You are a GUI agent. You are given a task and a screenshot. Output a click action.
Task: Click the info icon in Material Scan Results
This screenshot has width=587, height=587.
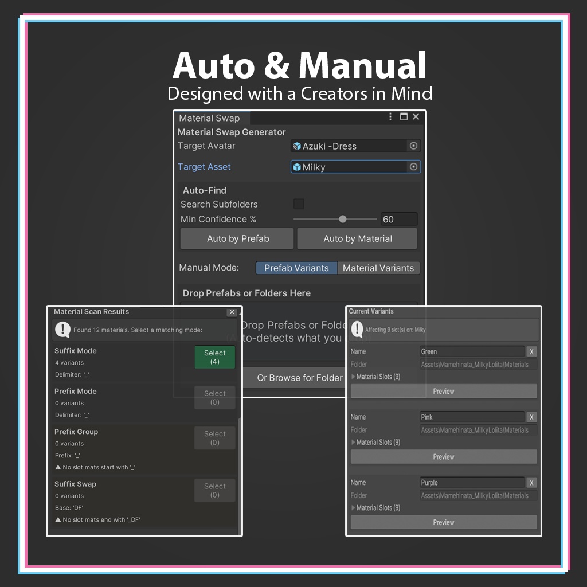tap(62, 330)
